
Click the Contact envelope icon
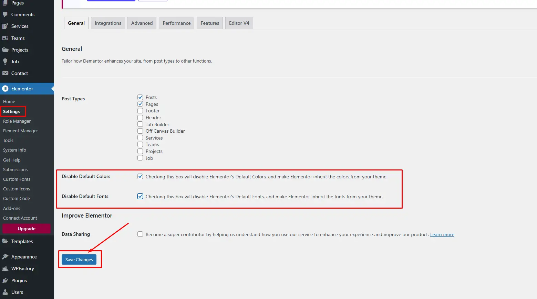click(5, 73)
